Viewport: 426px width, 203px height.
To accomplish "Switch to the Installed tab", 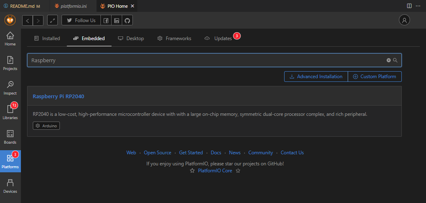I will (x=47, y=38).
